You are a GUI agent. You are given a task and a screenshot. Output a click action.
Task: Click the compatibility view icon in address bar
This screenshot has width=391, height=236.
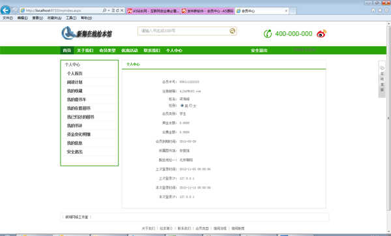[113, 10]
